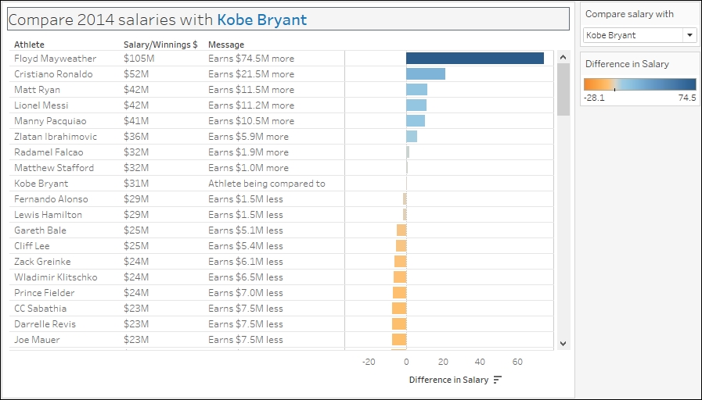This screenshot has width=702, height=400.
Task: Select Gareth Bale's orange bar
Action: (x=401, y=230)
